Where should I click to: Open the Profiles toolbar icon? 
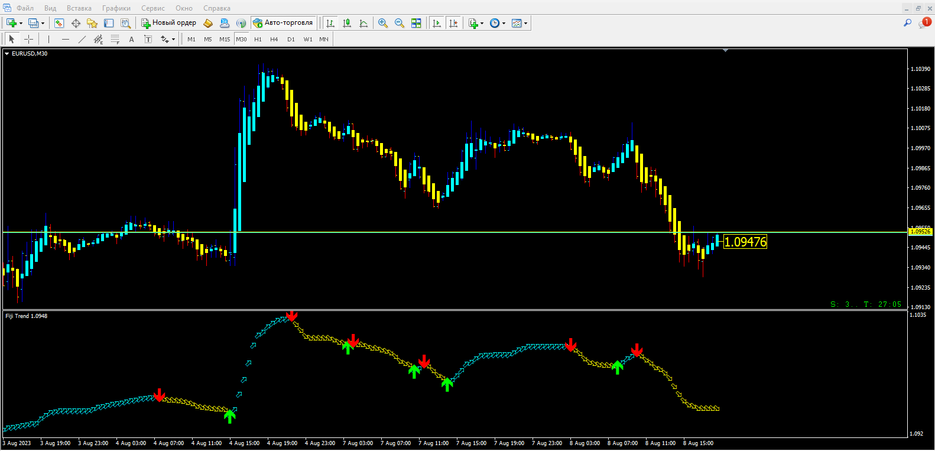33,23
